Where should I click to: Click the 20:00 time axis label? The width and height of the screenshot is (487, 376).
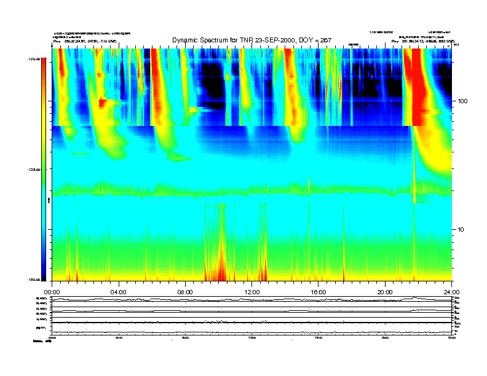pos(385,292)
